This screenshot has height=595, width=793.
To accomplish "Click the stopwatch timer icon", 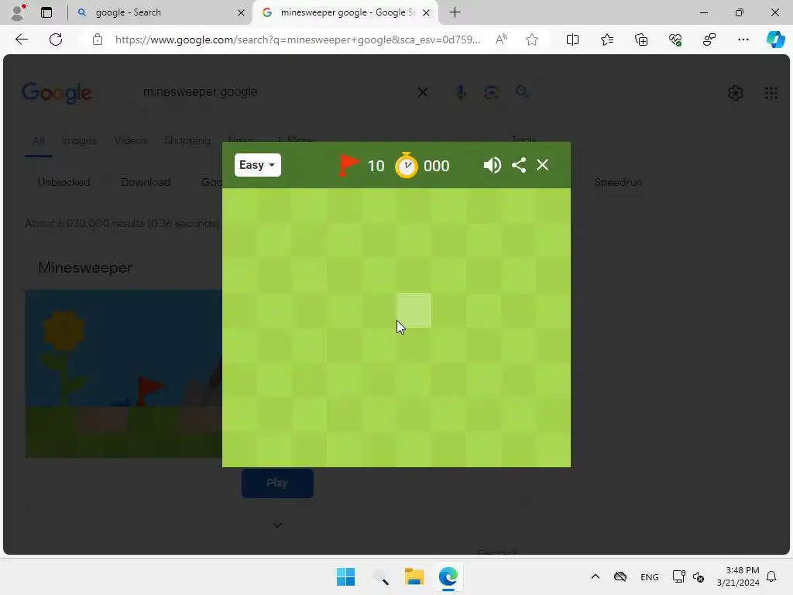I will (407, 165).
